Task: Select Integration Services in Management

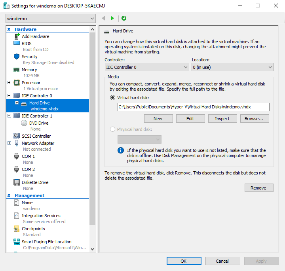Action: [41, 216]
